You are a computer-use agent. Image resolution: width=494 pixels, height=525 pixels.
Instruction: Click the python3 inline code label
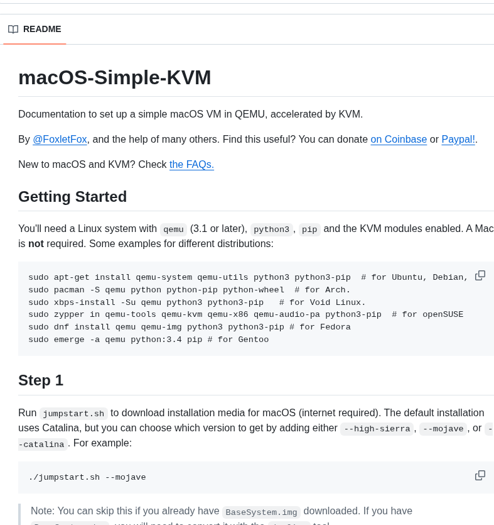pos(271,229)
